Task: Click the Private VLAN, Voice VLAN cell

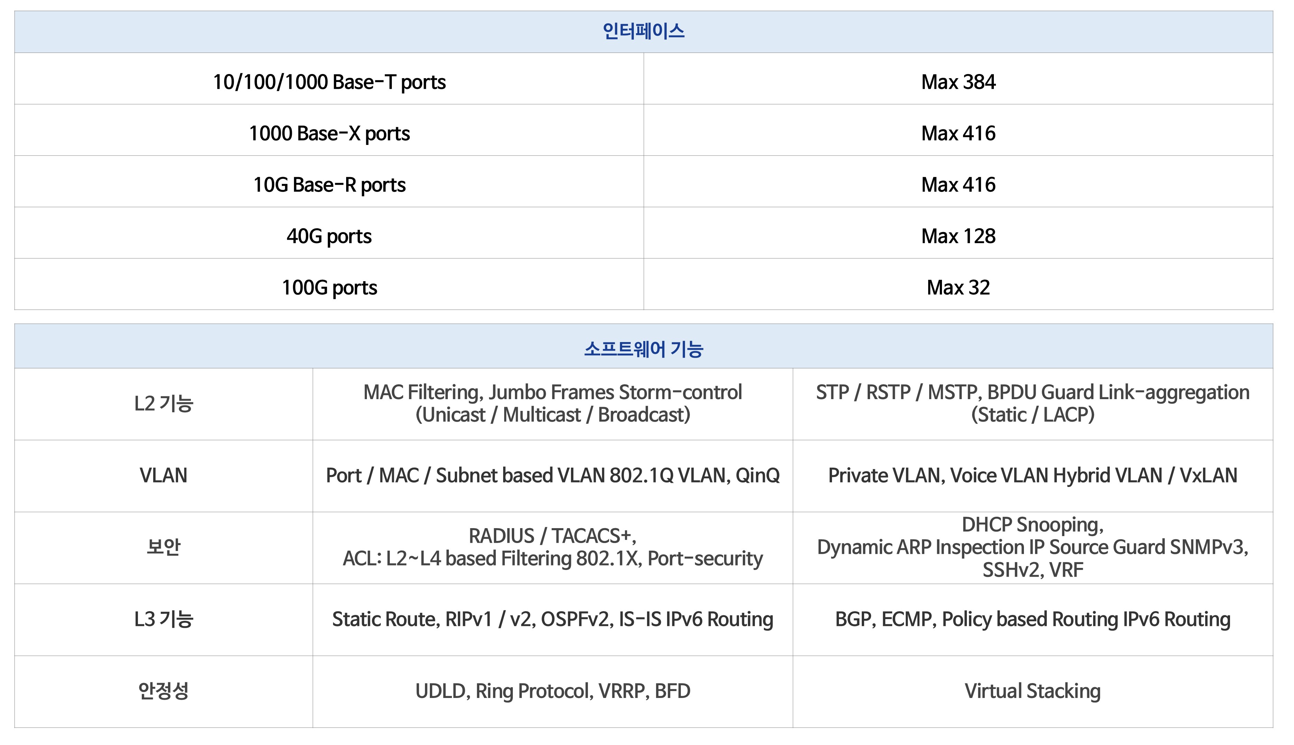Action: [x=1032, y=475]
